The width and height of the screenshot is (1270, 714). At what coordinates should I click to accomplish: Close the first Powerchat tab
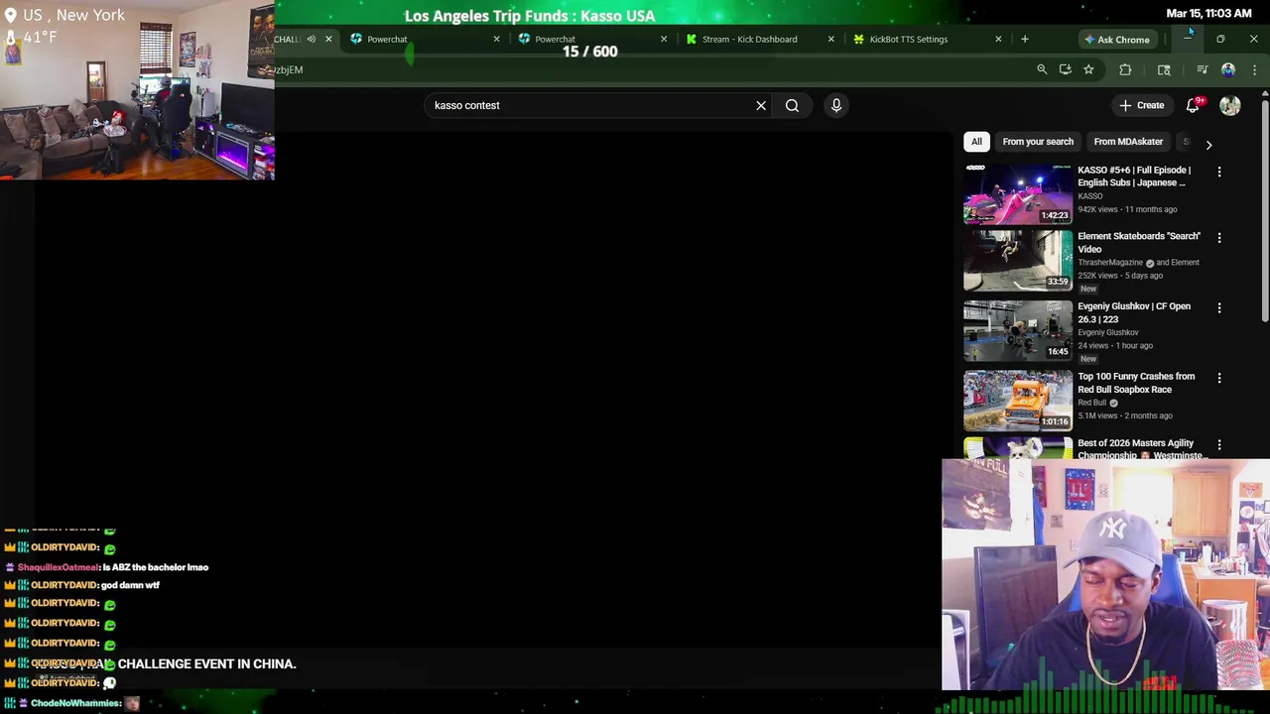(x=496, y=39)
